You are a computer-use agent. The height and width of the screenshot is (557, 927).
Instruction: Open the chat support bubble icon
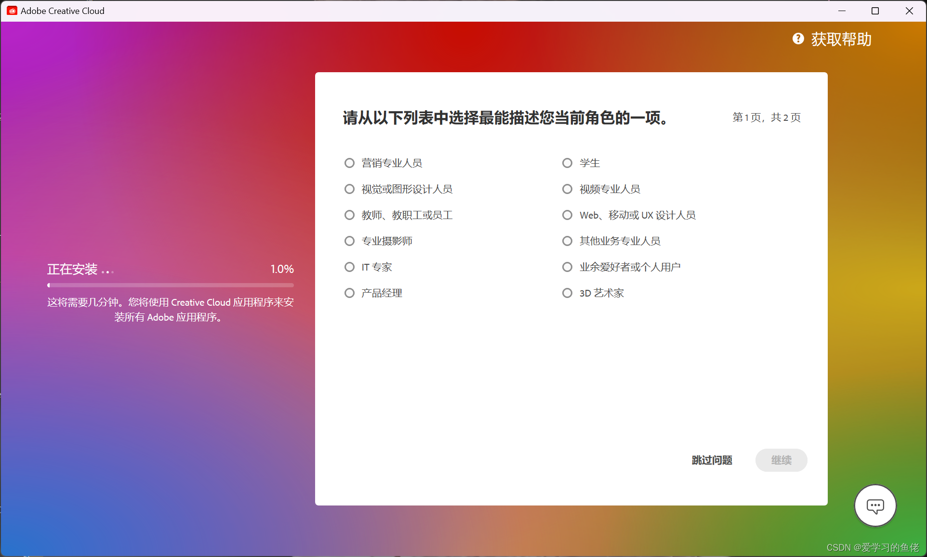(x=875, y=506)
